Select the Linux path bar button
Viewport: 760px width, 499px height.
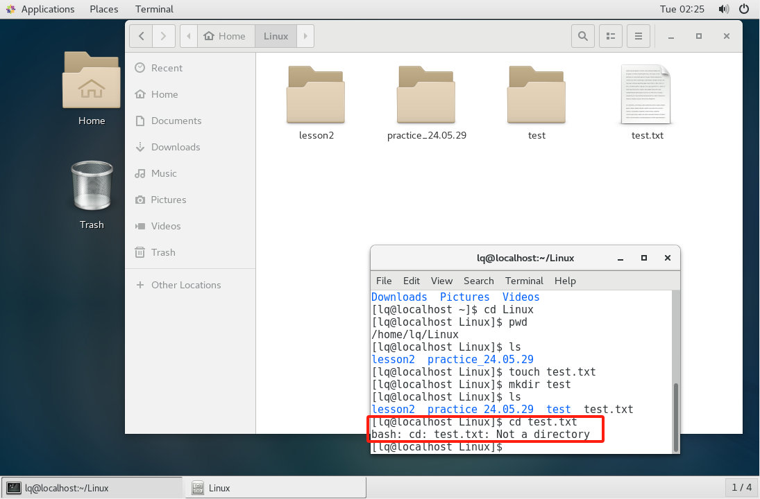coord(276,36)
